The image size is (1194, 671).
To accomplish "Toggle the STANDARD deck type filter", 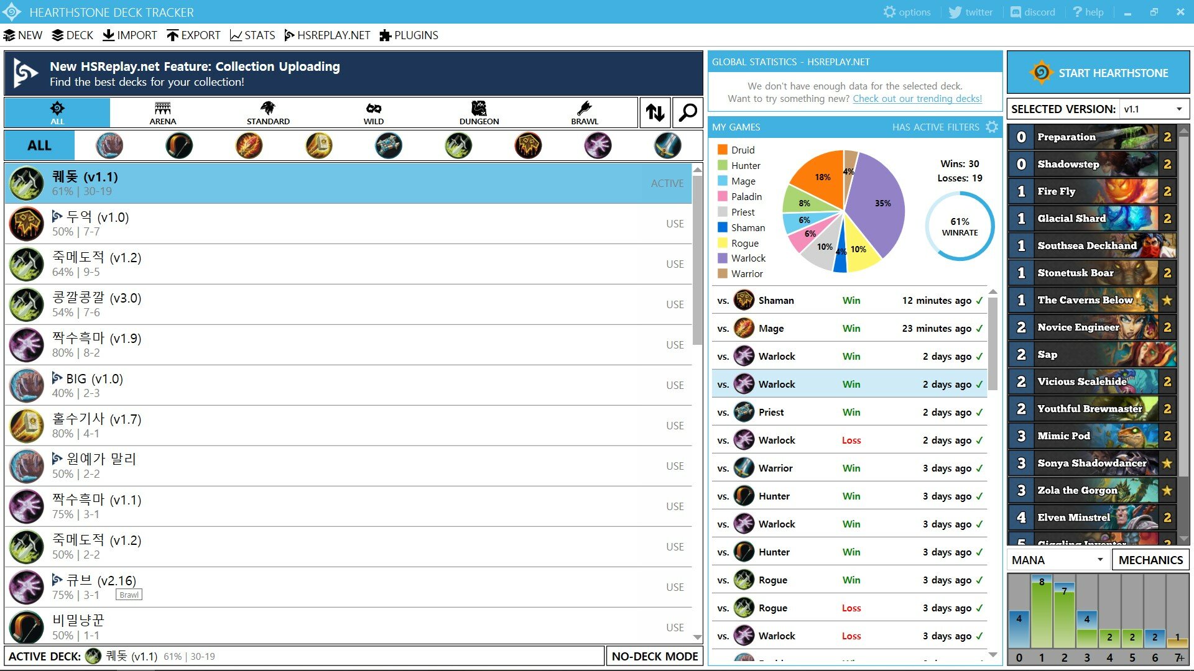I will (268, 112).
